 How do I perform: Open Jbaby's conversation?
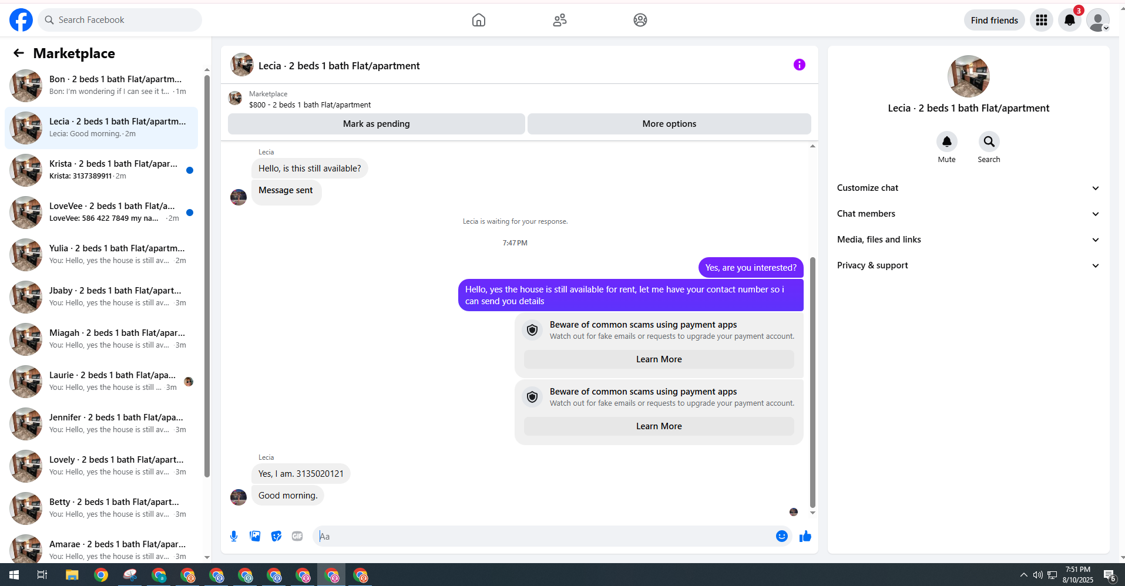(x=101, y=297)
